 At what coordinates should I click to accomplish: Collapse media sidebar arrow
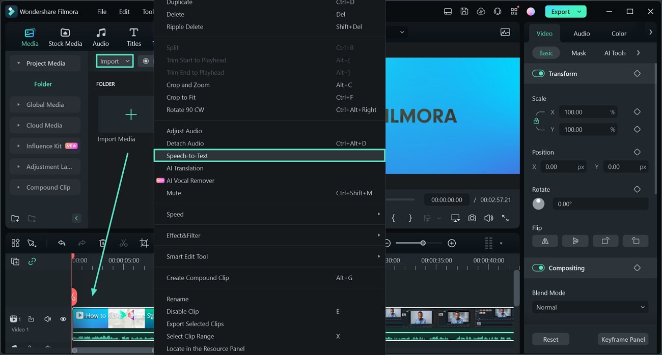(x=76, y=218)
